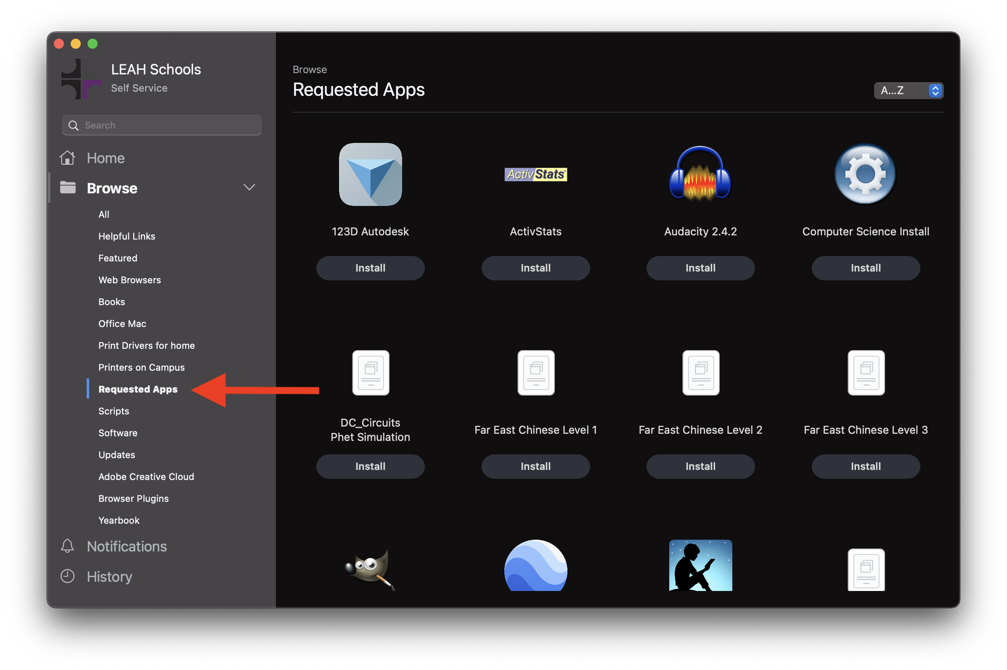This screenshot has height=670, width=1007.
Task: Select Requested Apps category
Action: click(138, 389)
